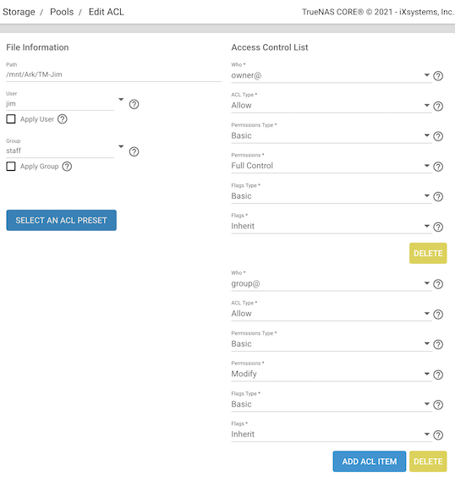
Task: Enable the Apply User checkbox
Action: tap(11, 119)
